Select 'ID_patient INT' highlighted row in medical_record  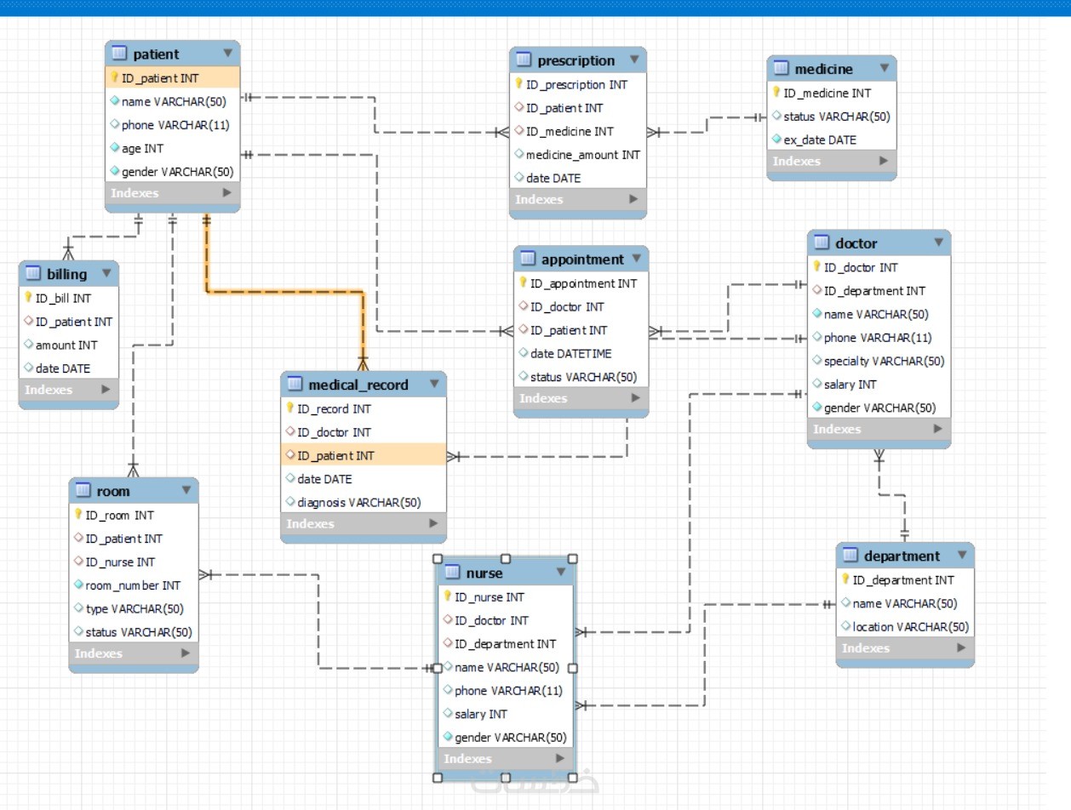click(x=364, y=455)
